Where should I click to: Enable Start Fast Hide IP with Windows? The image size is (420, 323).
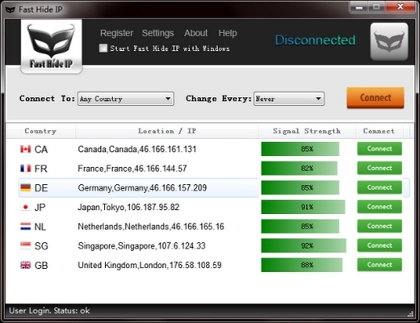click(103, 48)
